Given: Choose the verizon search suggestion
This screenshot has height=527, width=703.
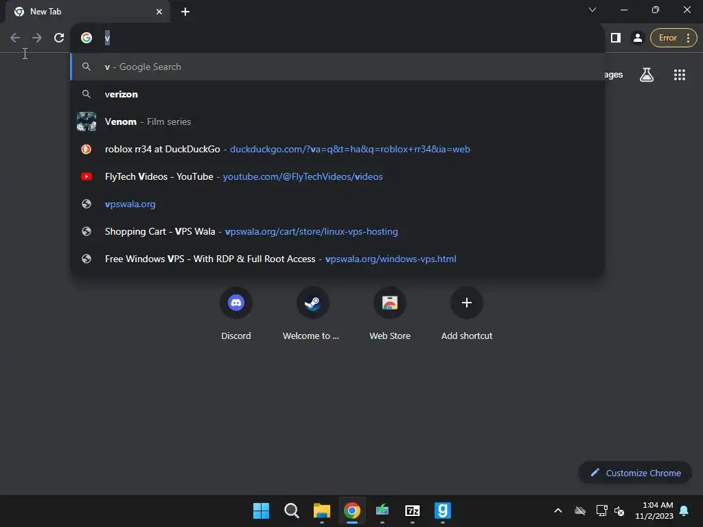Looking at the screenshot, I should coord(338,94).
